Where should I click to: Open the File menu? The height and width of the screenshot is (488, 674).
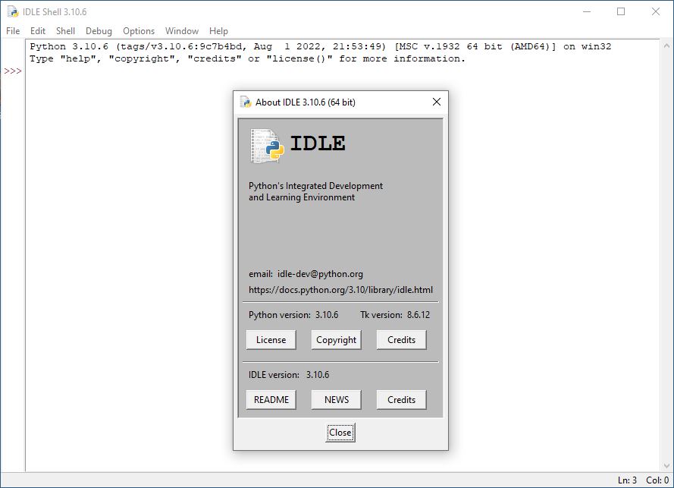(x=13, y=31)
